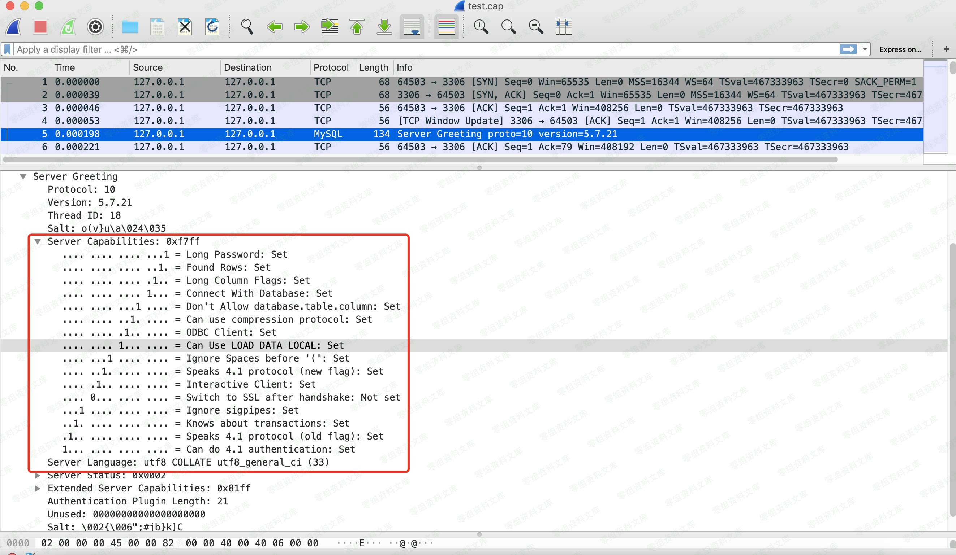
Task: Sort by the Protocol column header
Action: 331,67
